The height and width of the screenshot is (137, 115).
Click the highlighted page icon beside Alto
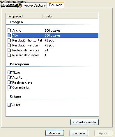click(x=9, y=35)
